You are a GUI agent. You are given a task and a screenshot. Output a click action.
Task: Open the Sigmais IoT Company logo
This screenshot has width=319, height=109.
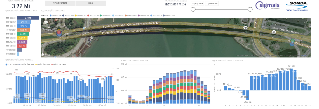coord(268,6)
